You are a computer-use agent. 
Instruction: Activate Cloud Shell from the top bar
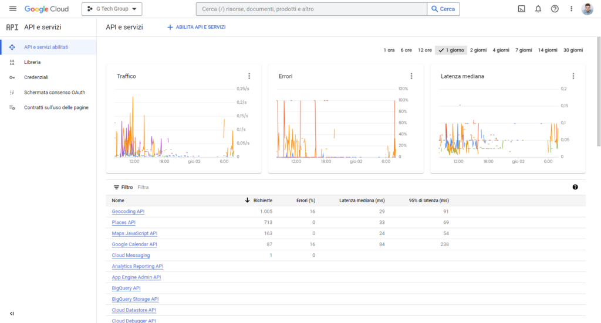(x=521, y=9)
